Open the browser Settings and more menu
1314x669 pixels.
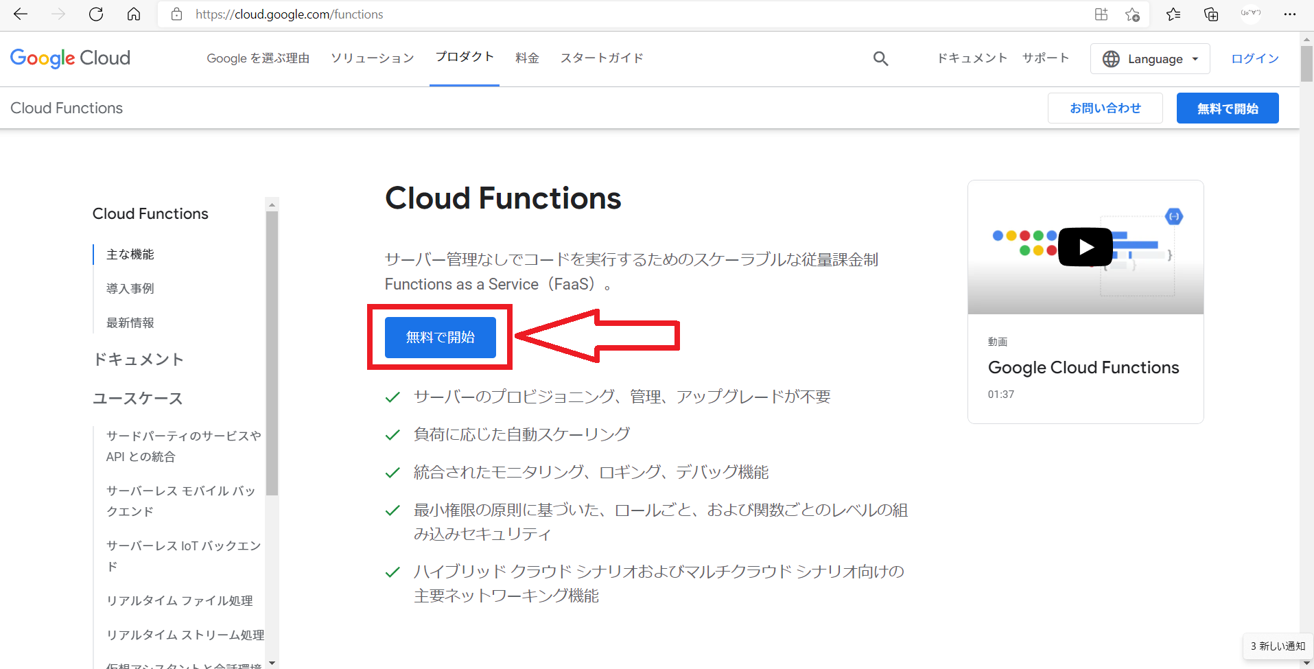pos(1290,14)
